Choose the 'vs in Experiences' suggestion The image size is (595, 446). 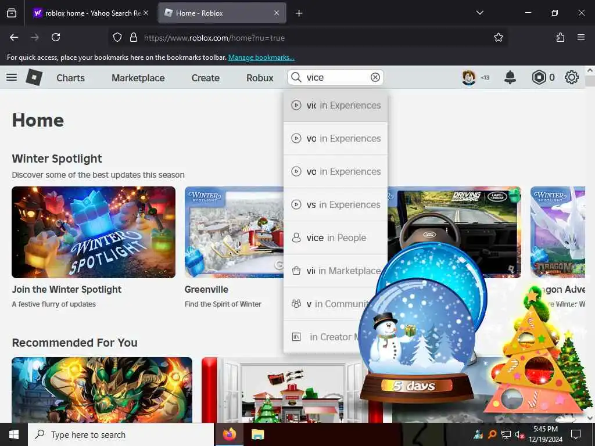click(x=335, y=205)
